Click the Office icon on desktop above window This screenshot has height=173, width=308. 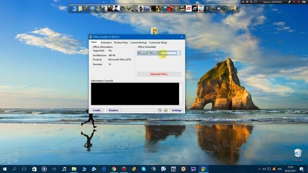click(154, 31)
